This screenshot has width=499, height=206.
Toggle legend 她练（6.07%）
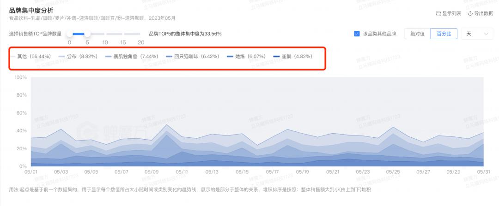(246, 57)
